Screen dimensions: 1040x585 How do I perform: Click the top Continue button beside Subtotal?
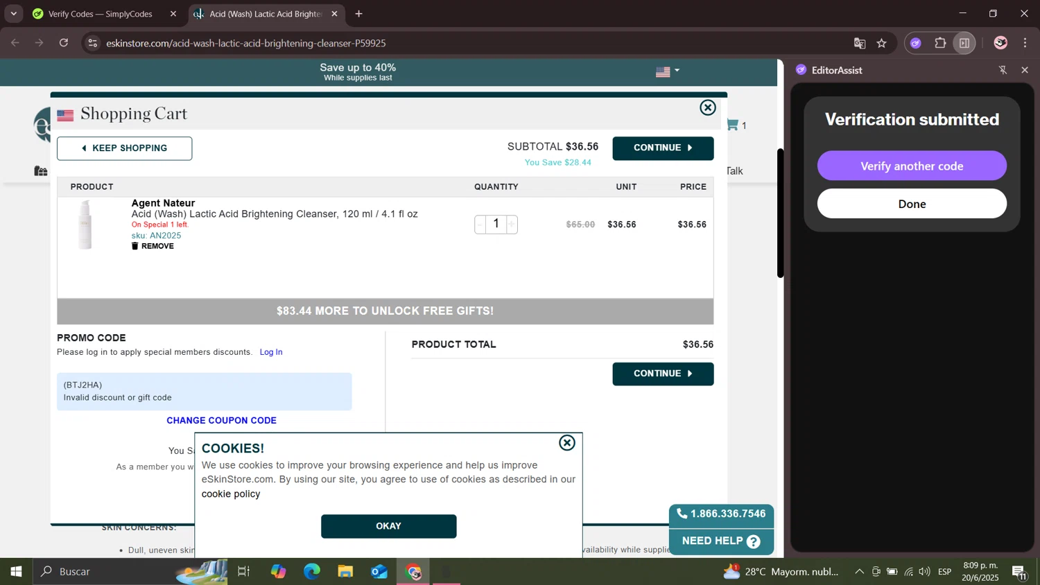663,148
